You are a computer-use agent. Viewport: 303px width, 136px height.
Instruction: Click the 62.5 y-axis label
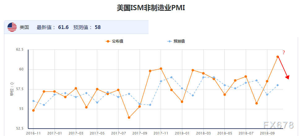pyautogui.click(x=20, y=50)
